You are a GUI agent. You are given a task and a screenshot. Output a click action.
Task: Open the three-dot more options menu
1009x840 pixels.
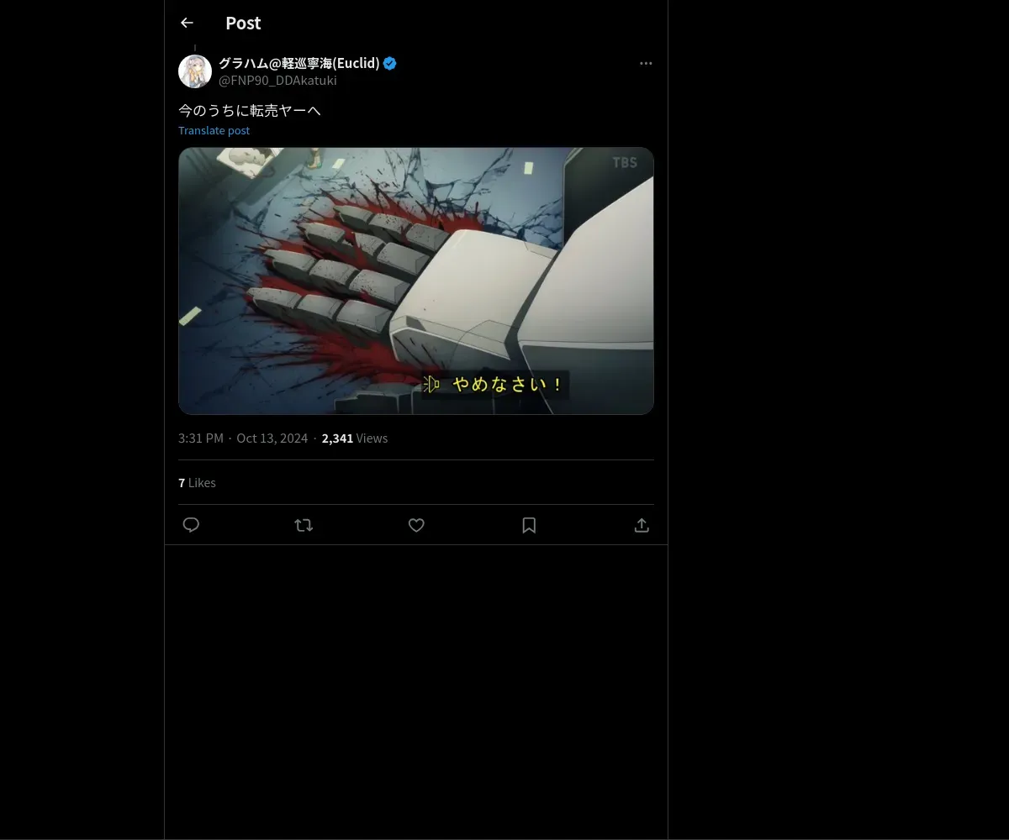pos(646,64)
